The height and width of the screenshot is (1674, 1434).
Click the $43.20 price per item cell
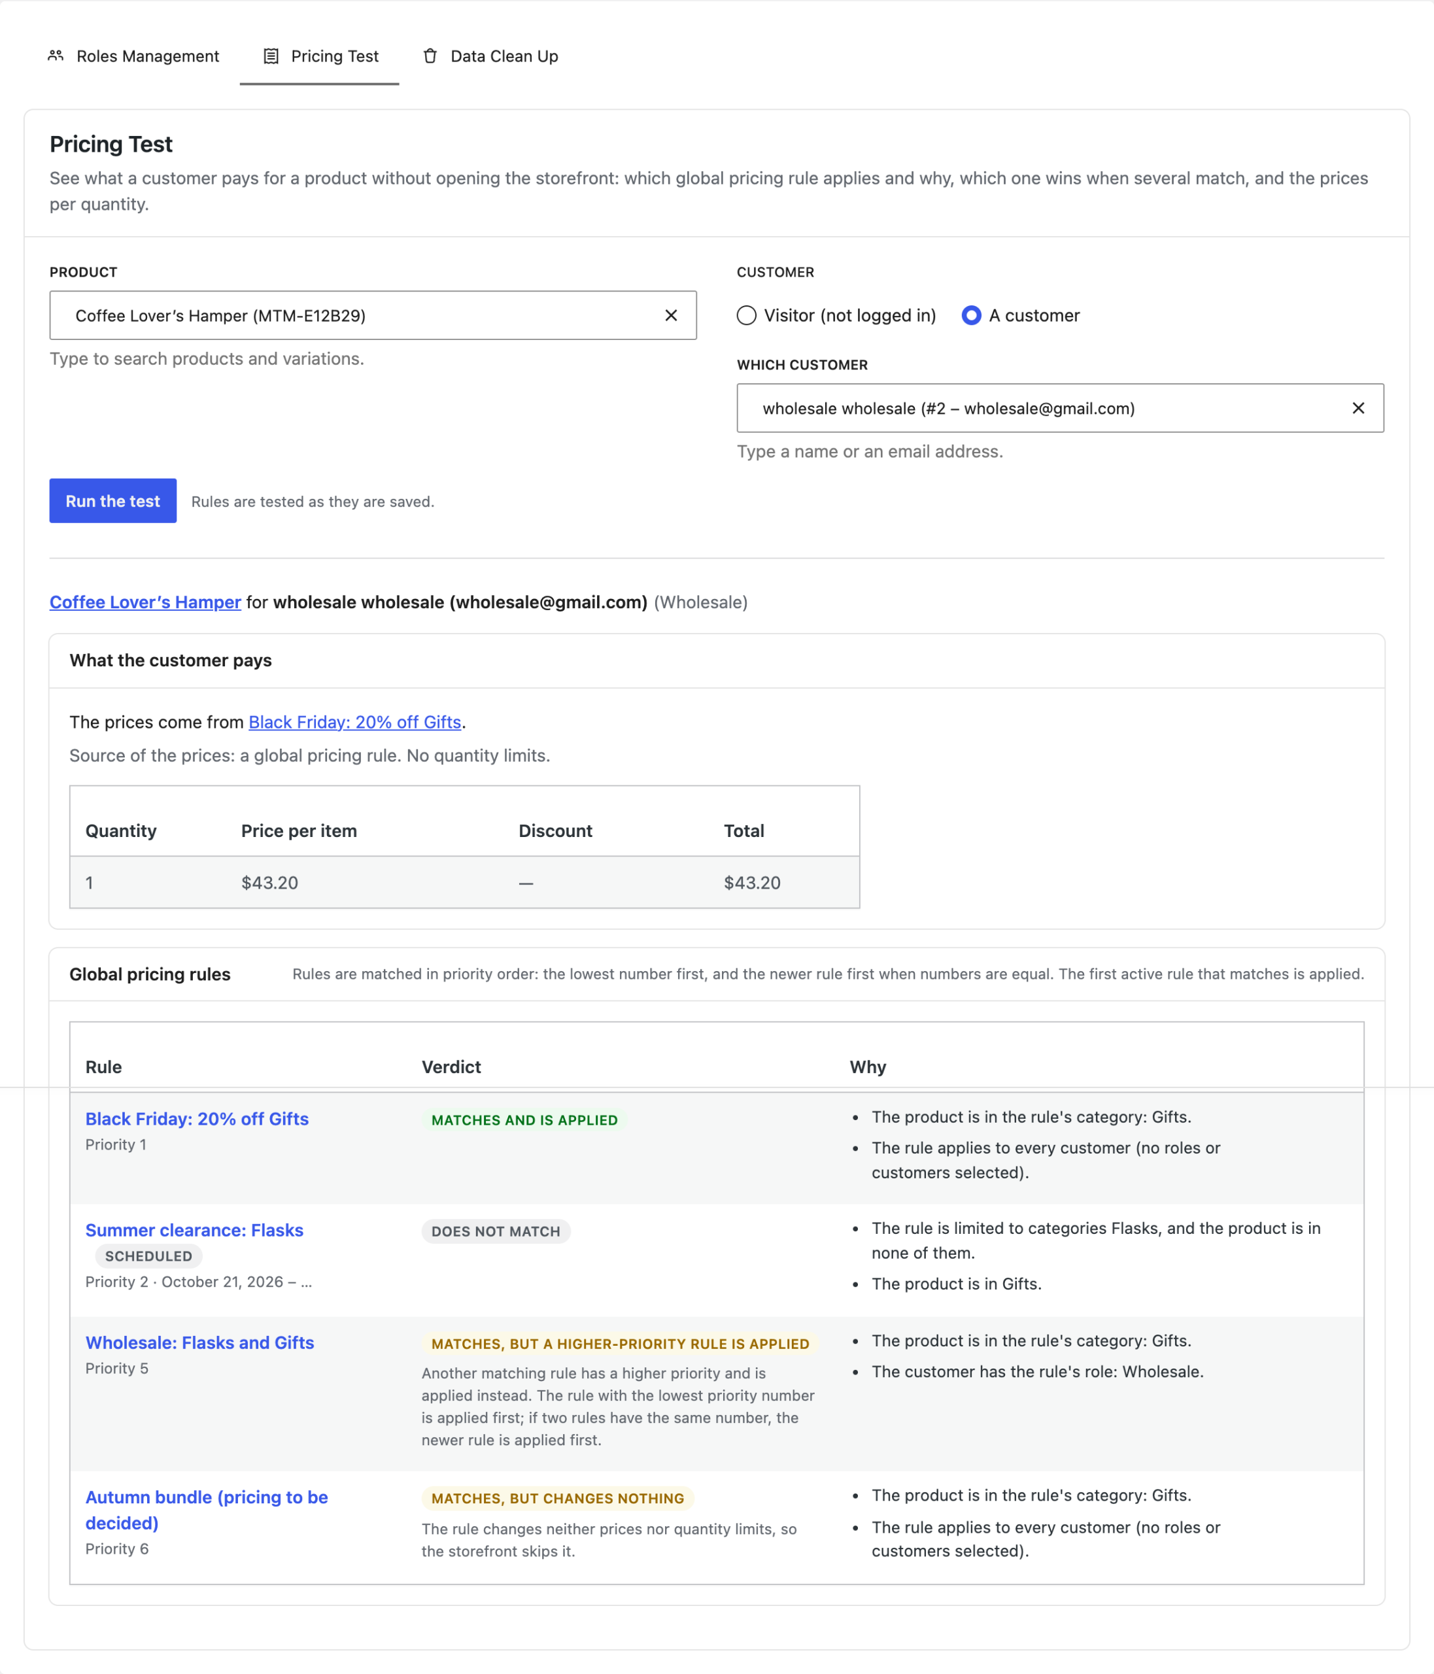(270, 882)
